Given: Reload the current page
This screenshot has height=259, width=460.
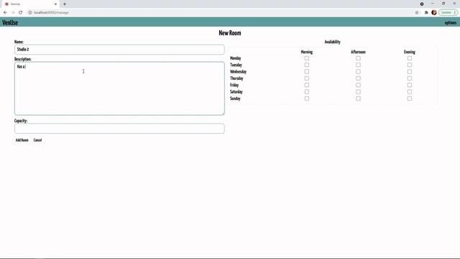Looking at the screenshot, I should (x=21, y=13).
